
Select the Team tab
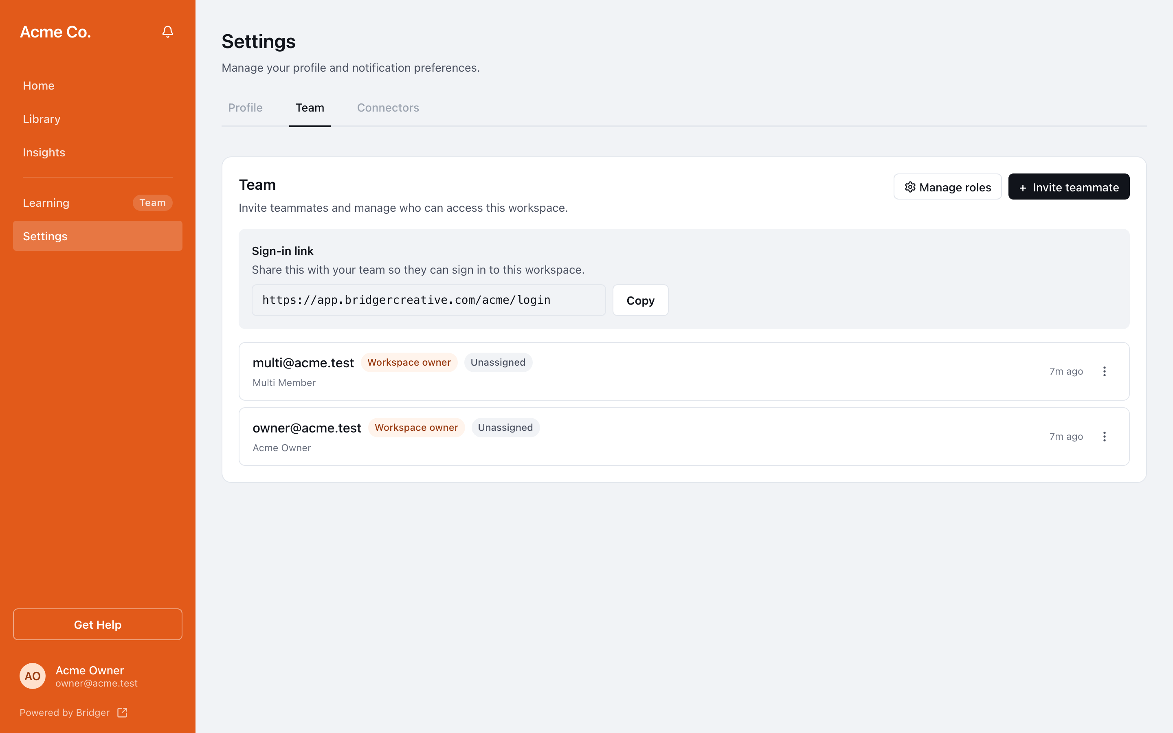coord(310,108)
